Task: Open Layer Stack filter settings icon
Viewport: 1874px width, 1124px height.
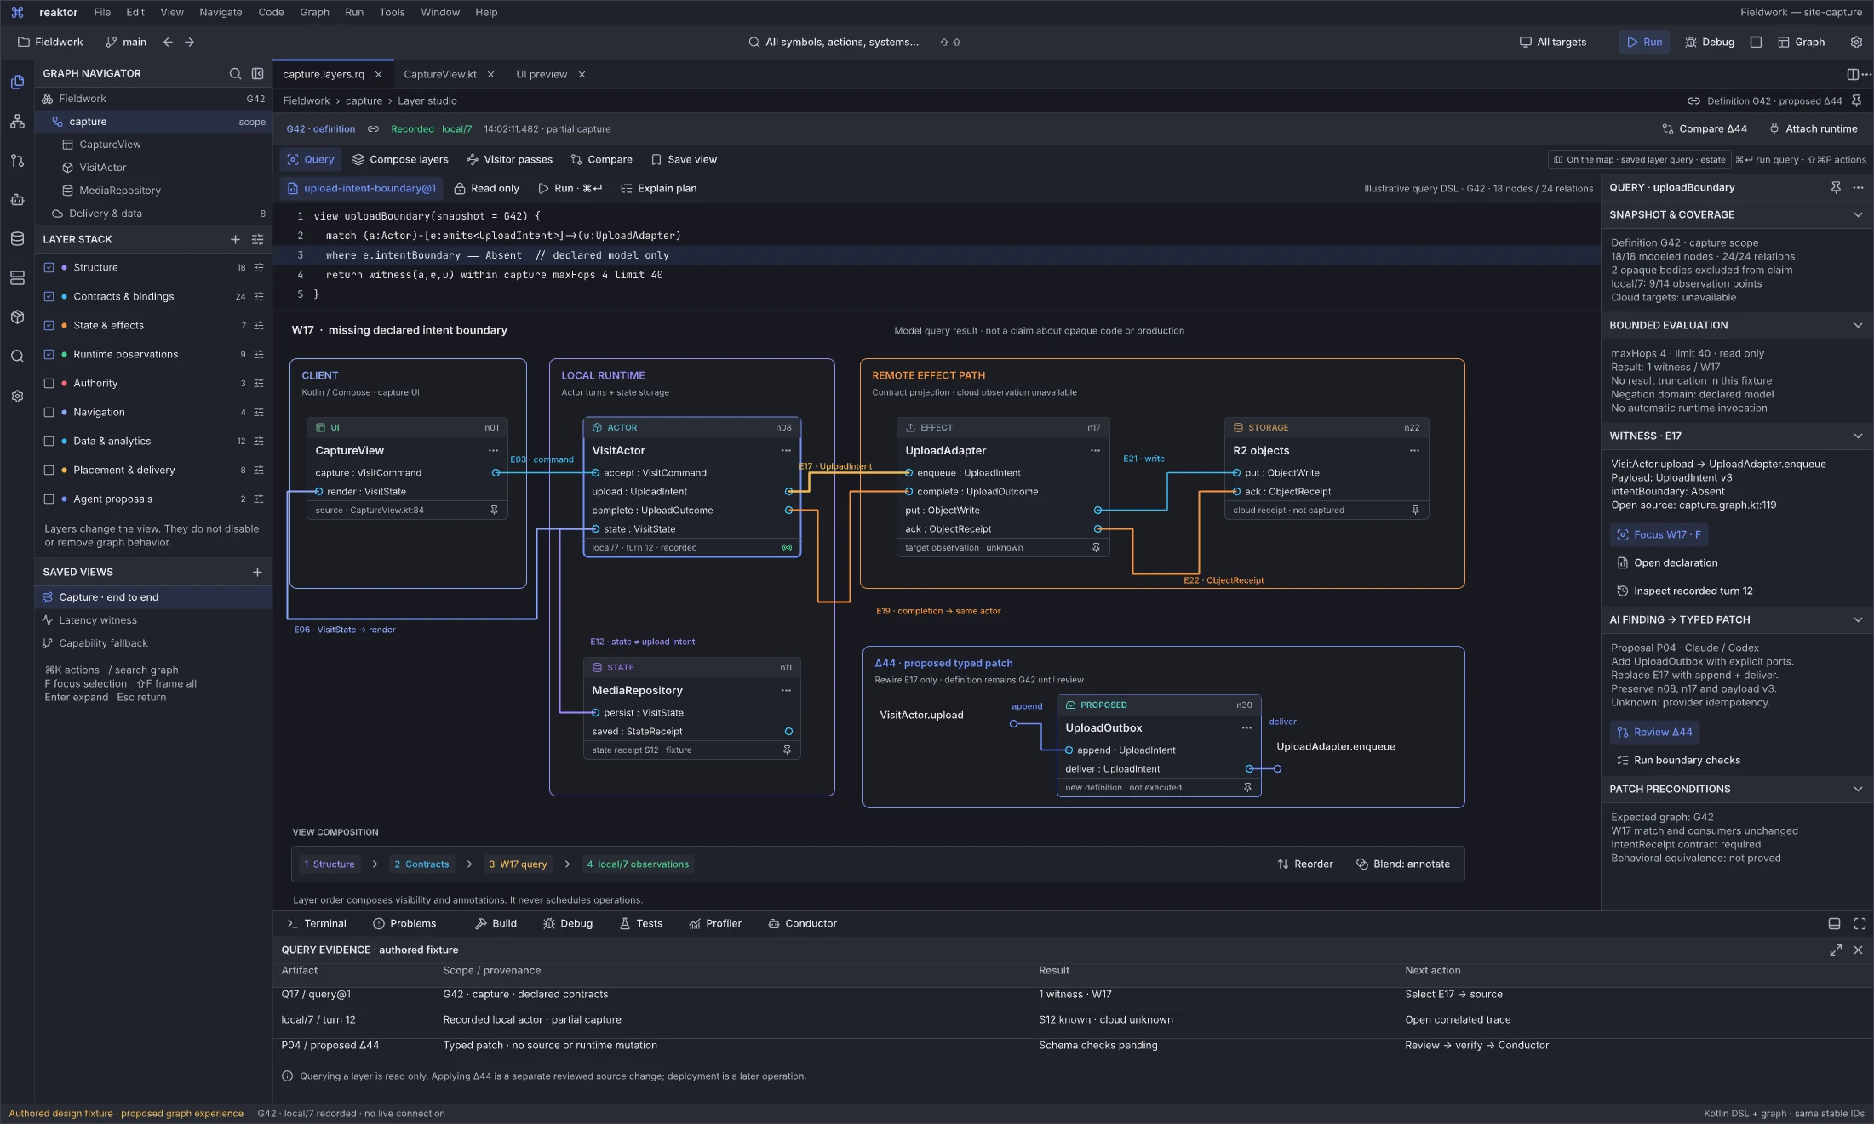Action: [257, 239]
